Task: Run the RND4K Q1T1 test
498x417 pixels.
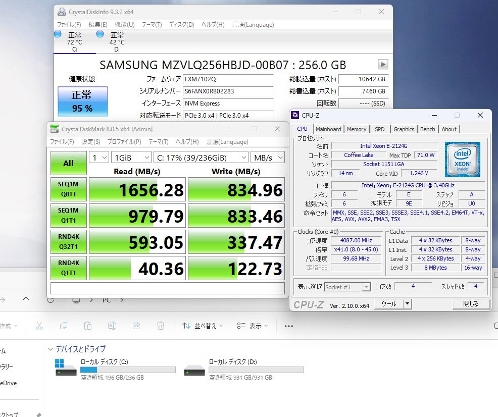Action: click(x=68, y=268)
